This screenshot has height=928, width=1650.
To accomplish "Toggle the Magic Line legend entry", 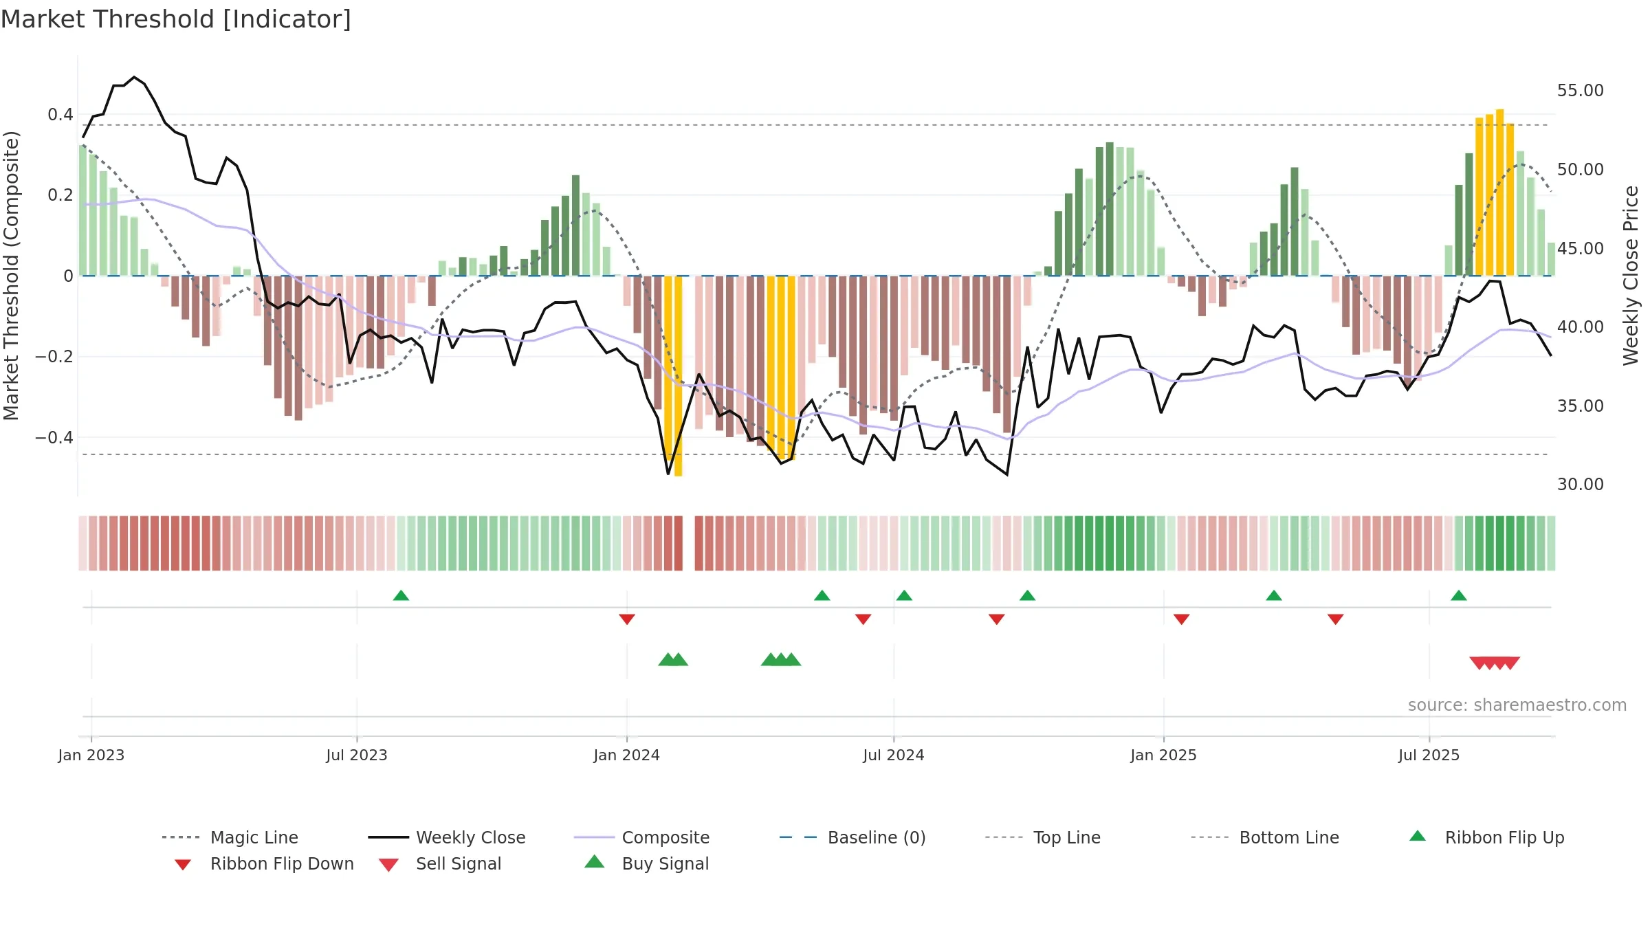I will tap(230, 837).
